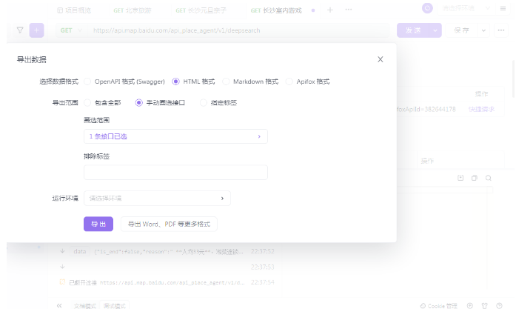Screen dimensions: 516x326
Task: Click the filter funnel icon
Action: (x=20, y=30)
